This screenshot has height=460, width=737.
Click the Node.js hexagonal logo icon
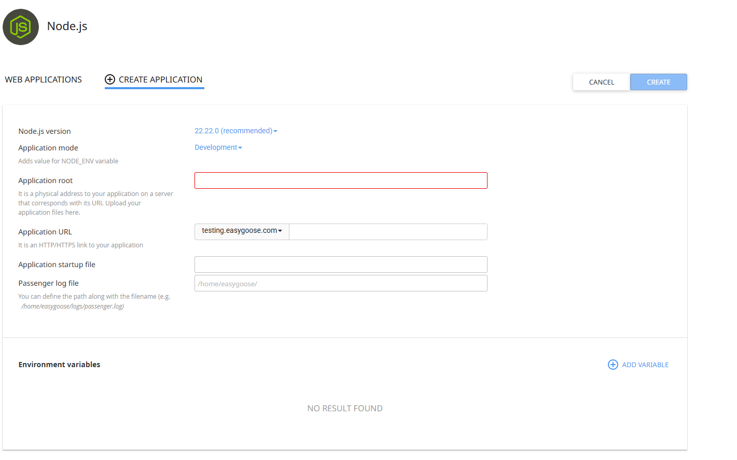point(21,27)
